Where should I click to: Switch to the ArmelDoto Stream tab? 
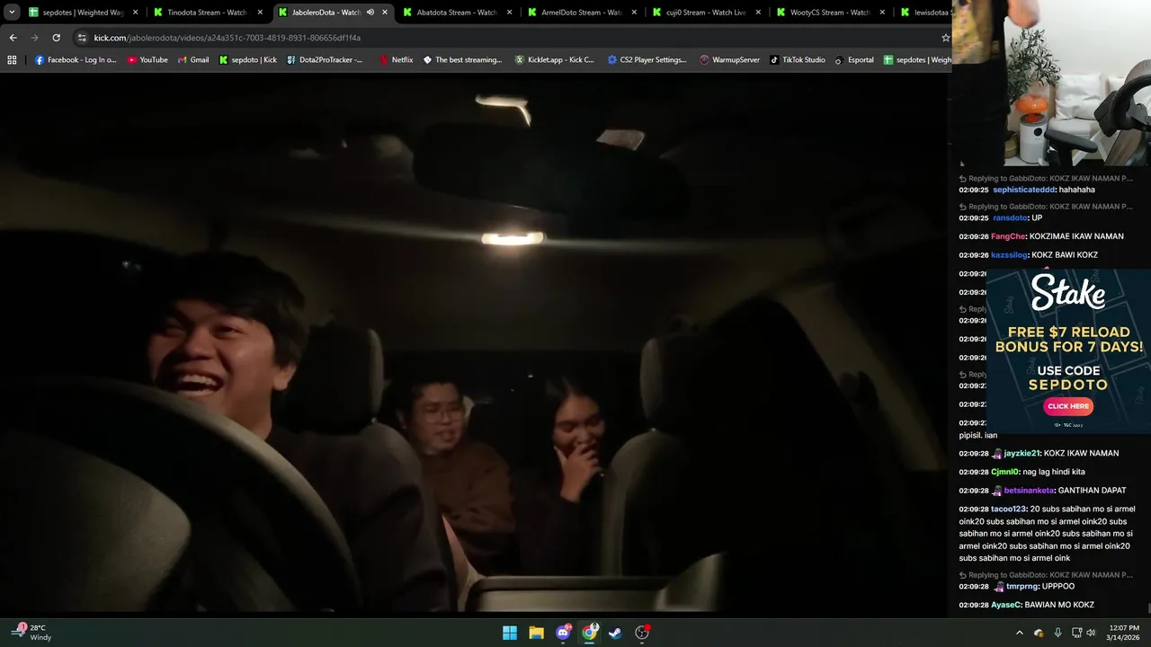coord(582,13)
